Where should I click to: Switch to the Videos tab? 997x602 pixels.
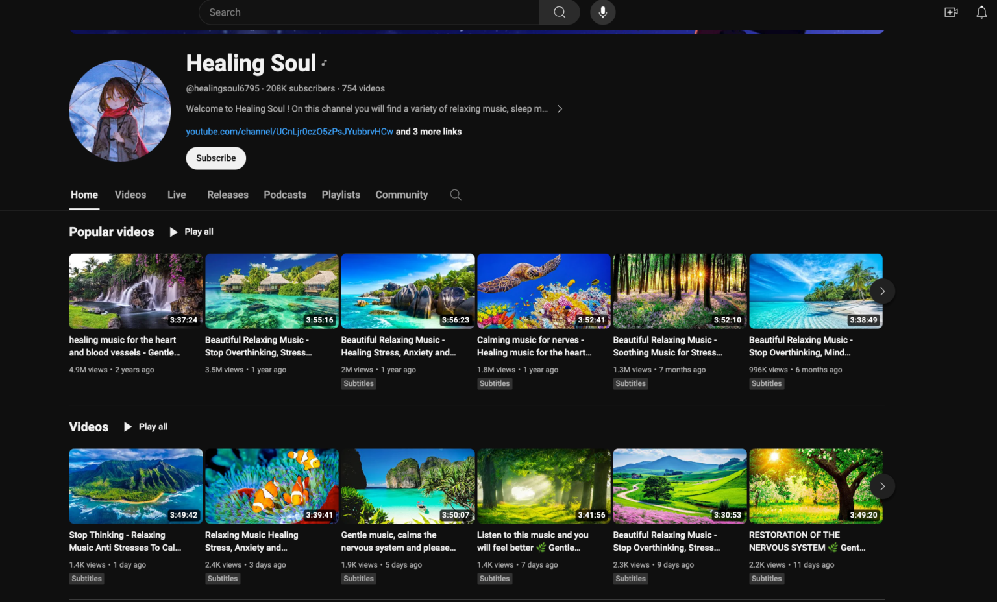[130, 195]
